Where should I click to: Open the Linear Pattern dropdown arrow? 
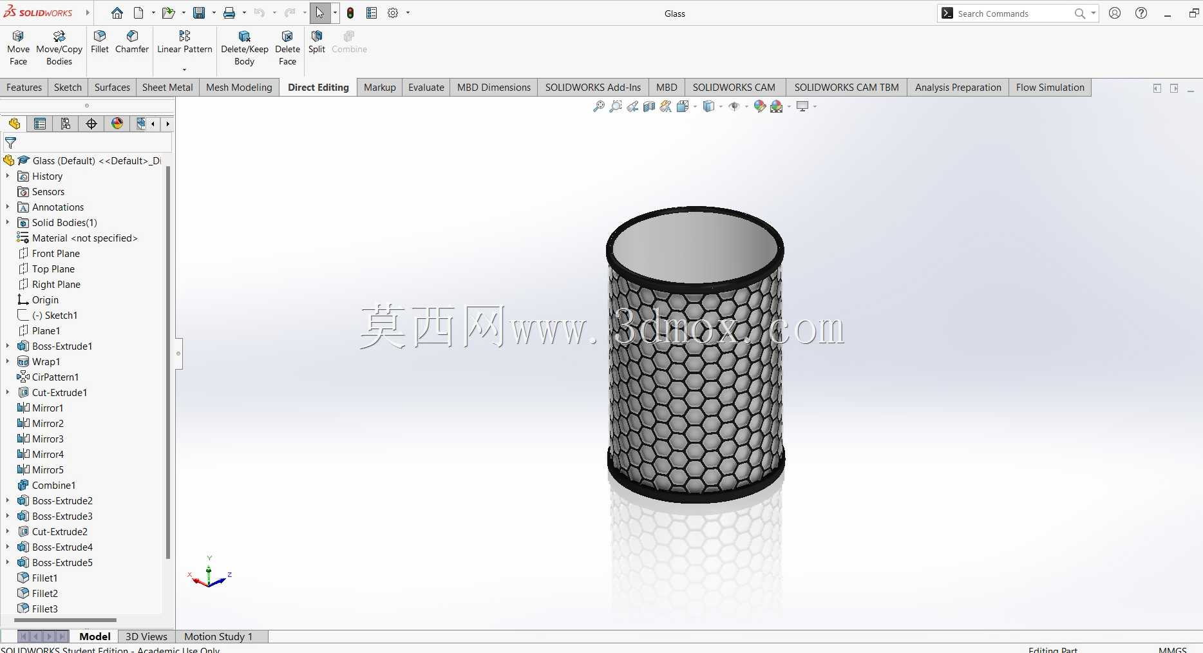[184, 70]
